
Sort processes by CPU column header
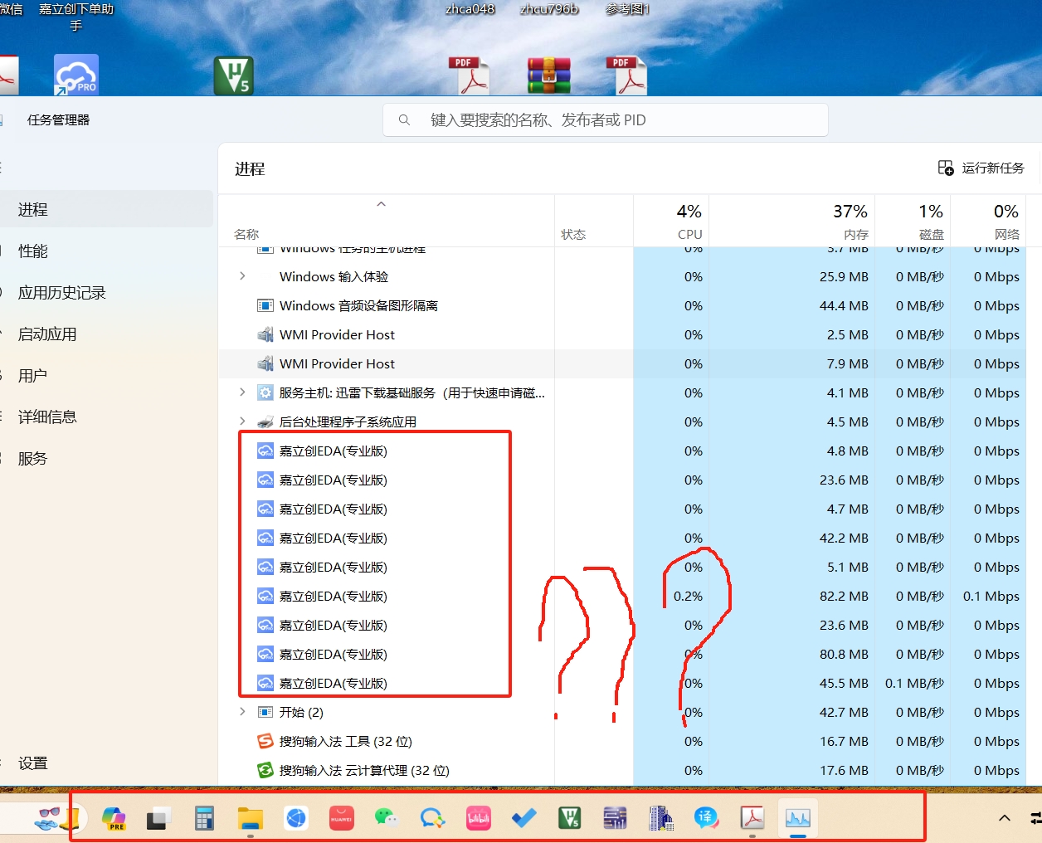pos(672,221)
